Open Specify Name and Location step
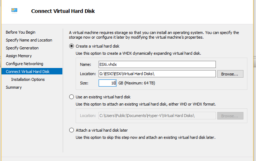This screenshot has height=161, width=256. tap(29, 40)
